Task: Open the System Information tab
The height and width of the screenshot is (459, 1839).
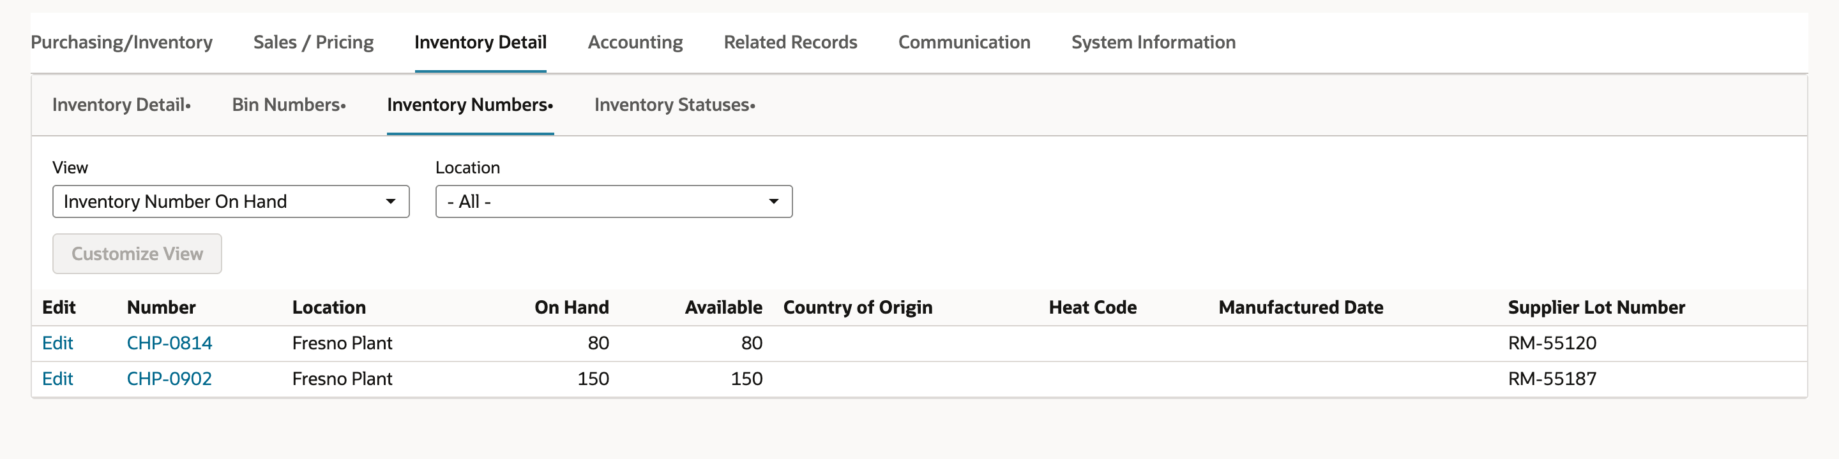Action: (x=1153, y=42)
